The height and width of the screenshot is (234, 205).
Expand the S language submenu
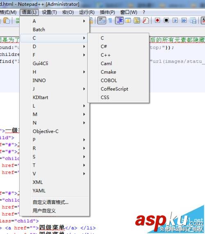point(55,157)
